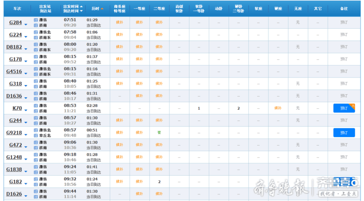The height and width of the screenshot is (201, 364).
Task: Click the 济南东 station icon in the G224 row
Action: click(36, 37)
